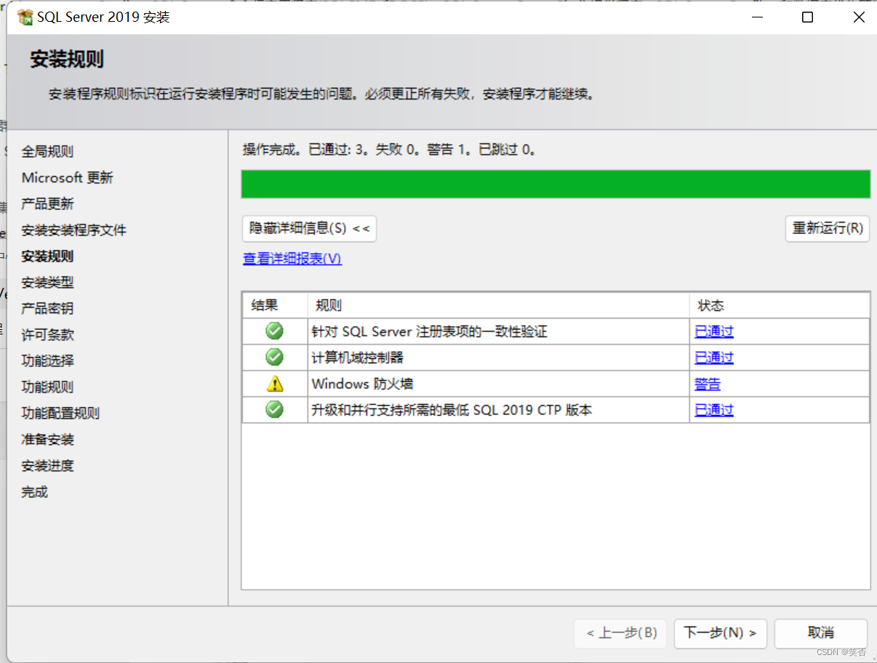
Task: Click the green check icon for 注册表项的一致性验证
Action: click(274, 331)
